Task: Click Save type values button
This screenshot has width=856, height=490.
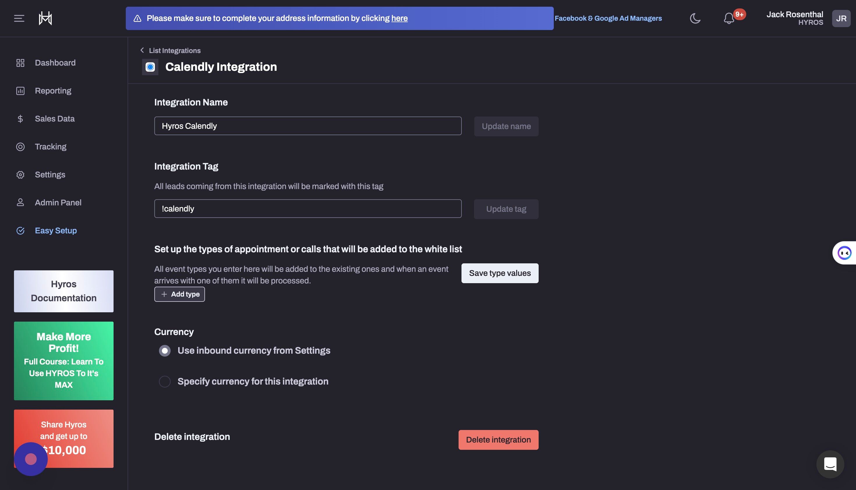Action: coord(500,273)
